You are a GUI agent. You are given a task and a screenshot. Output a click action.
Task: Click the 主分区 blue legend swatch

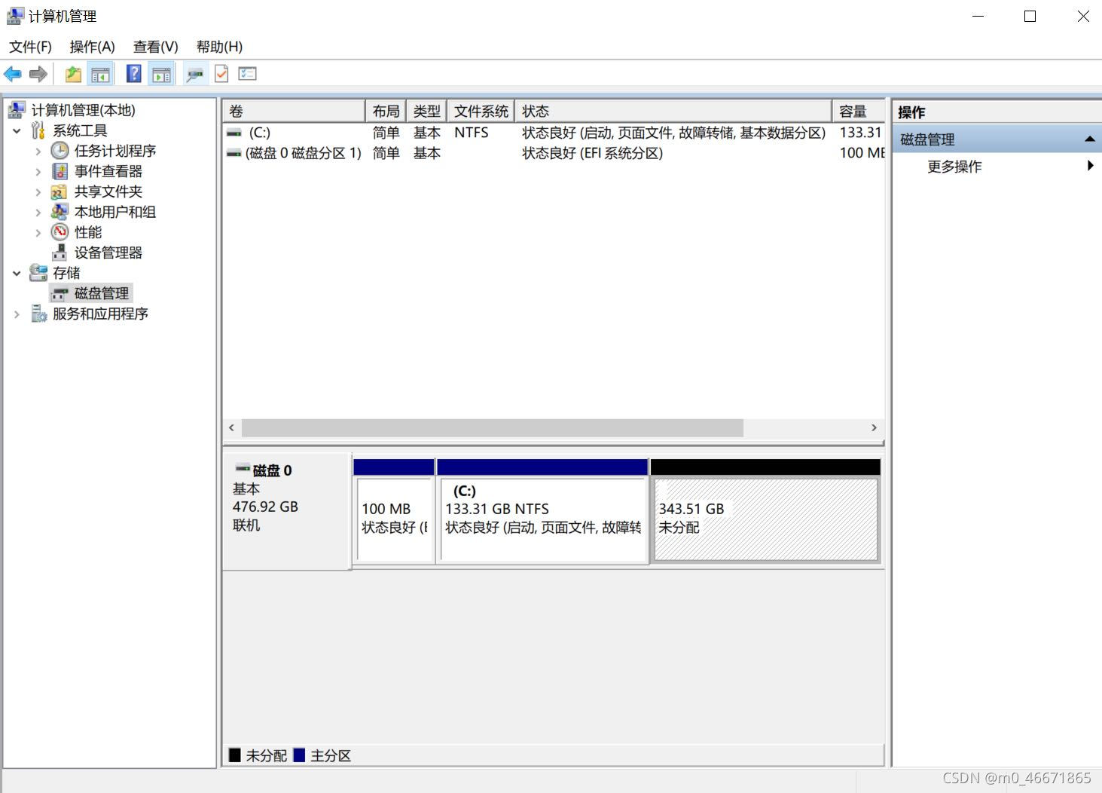pyautogui.click(x=299, y=755)
